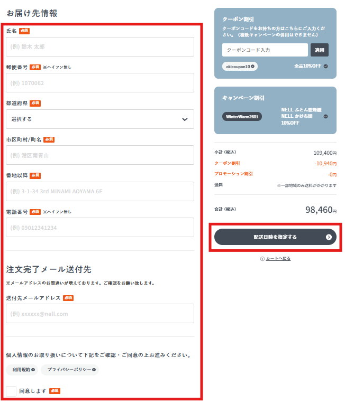This screenshot has width=345, height=404.
Task: Click the キャンペーン割引 panel title
Action: (243, 98)
